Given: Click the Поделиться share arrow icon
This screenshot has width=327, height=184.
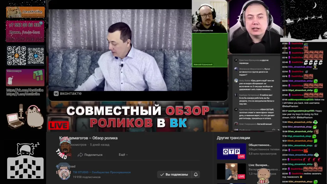Looking at the screenshot, I should click(80, 155).
